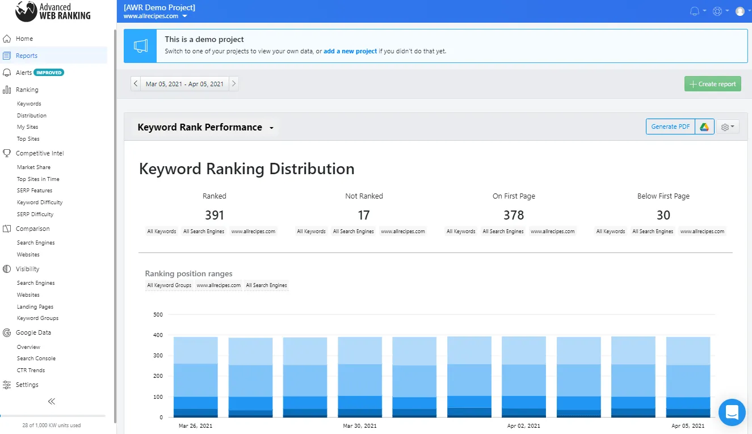752x434 pixels.
Task: Go to previous date range arrow
Action: coord(136,84)
